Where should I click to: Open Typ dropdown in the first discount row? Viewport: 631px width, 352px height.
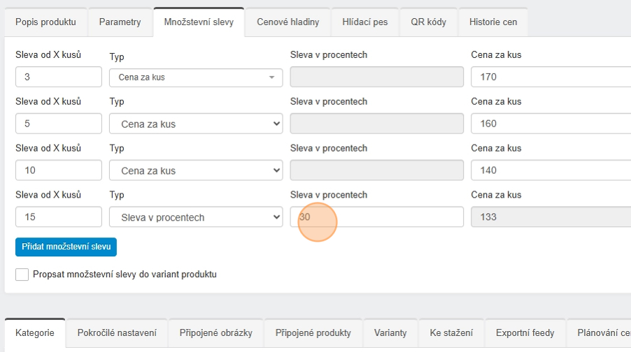pos(196,78)
